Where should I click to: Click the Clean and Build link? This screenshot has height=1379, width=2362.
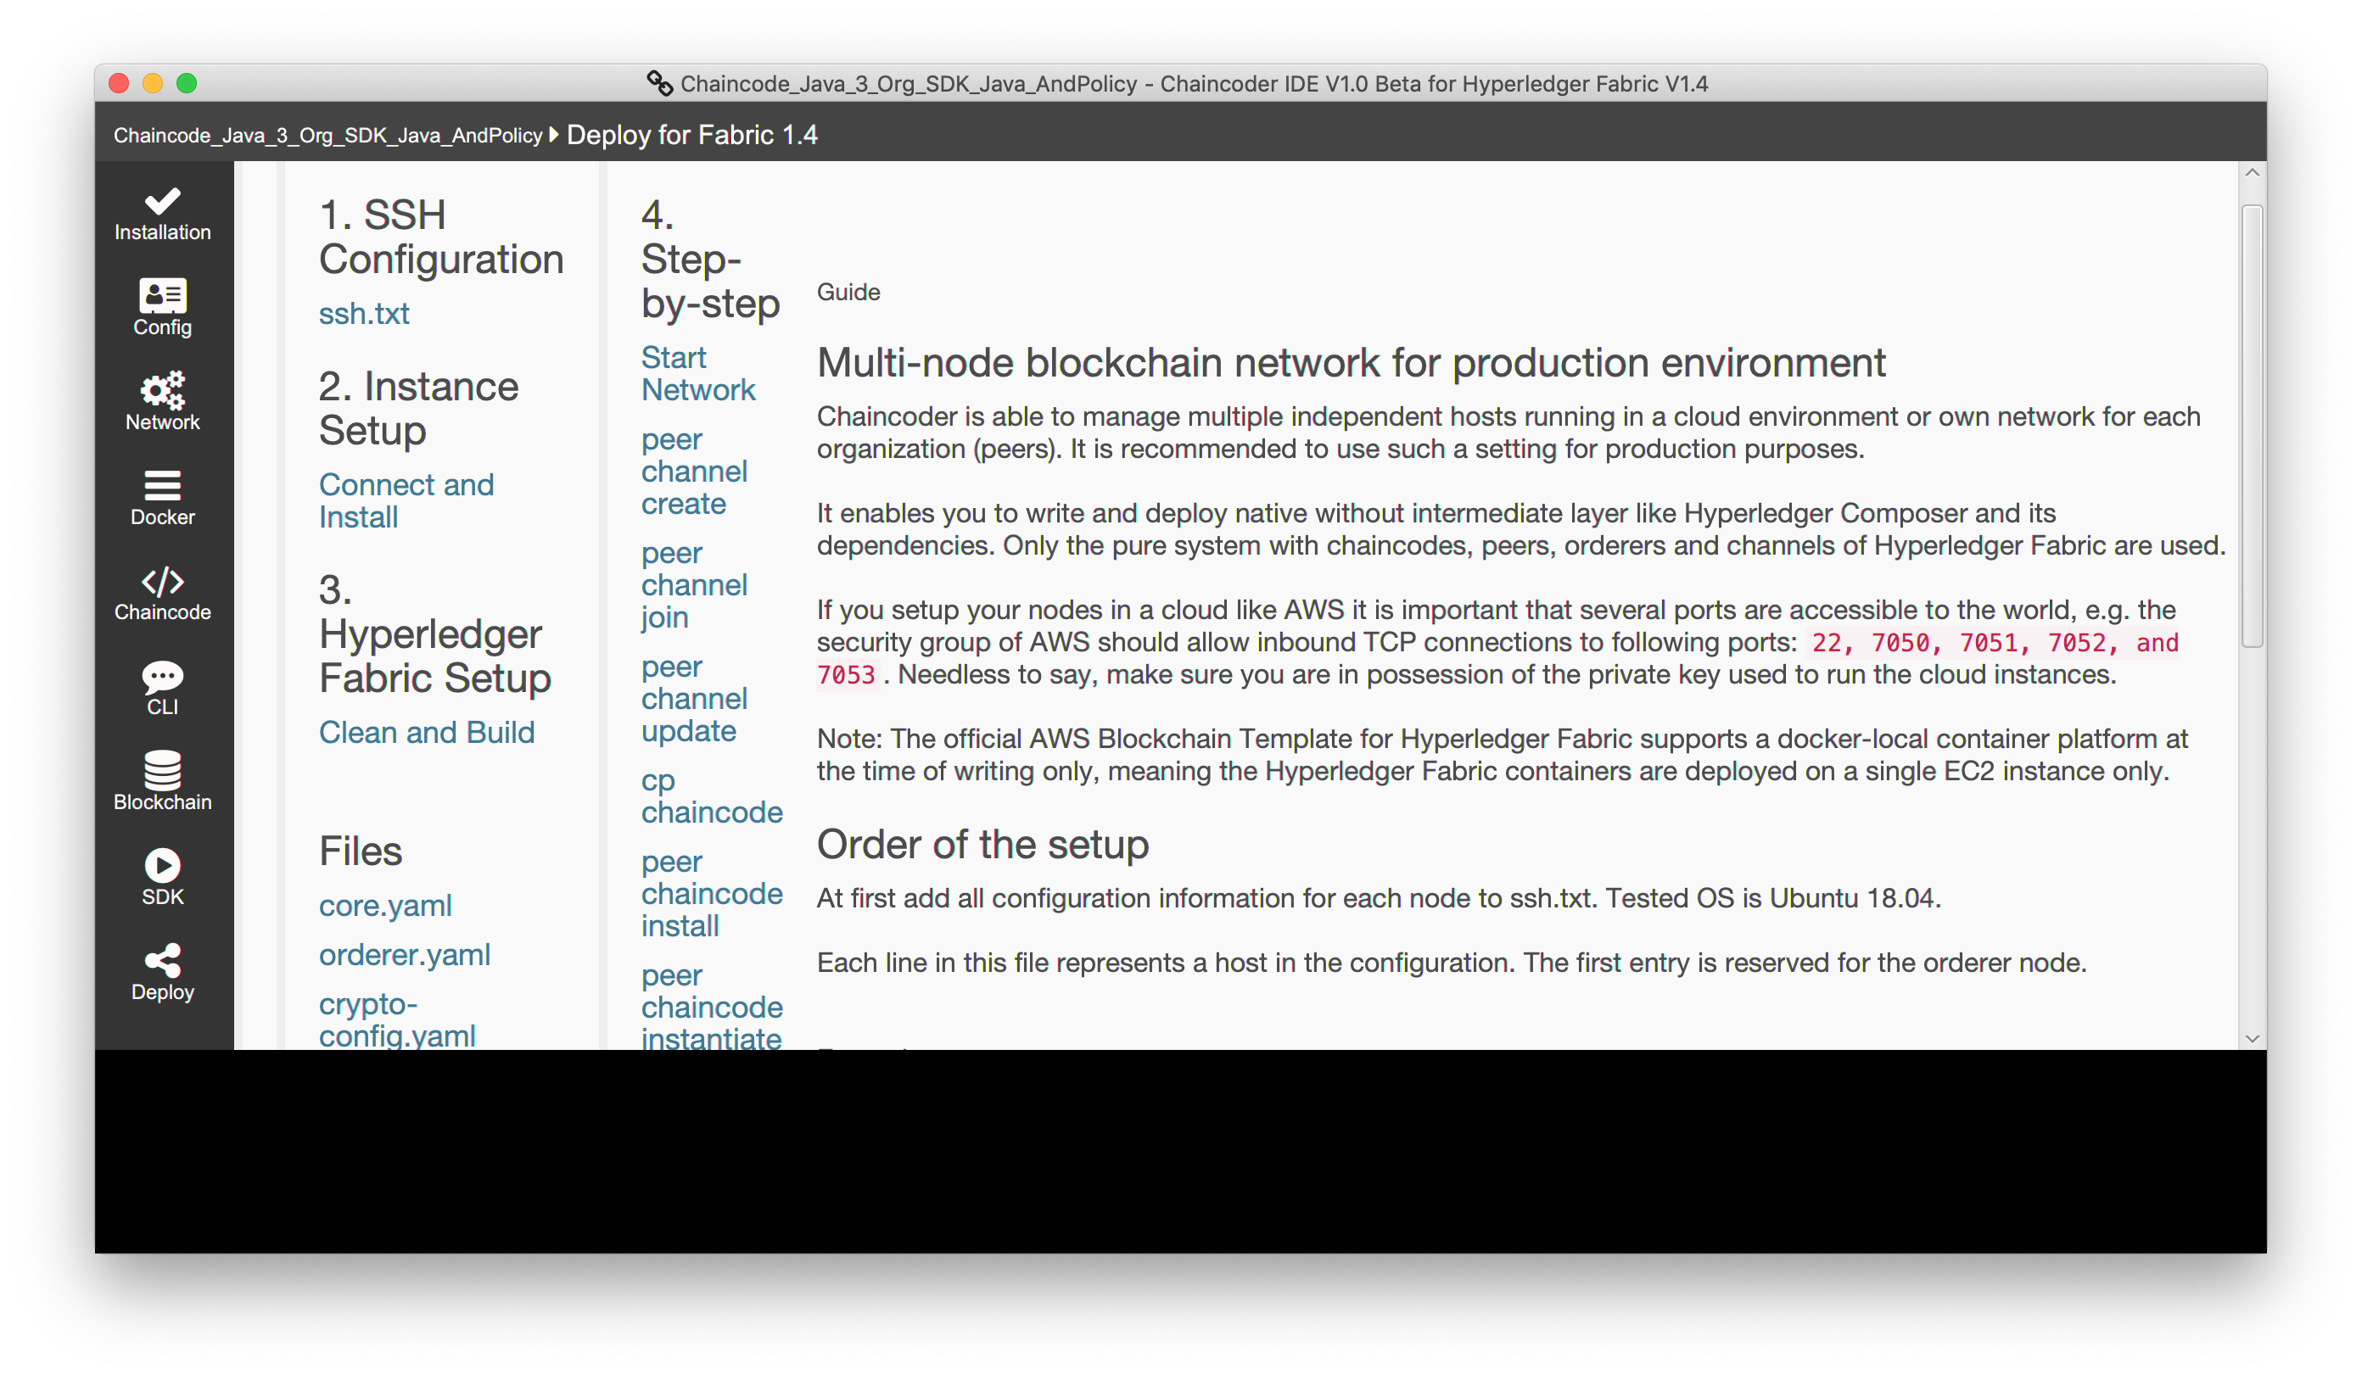(x=427, y=733)
